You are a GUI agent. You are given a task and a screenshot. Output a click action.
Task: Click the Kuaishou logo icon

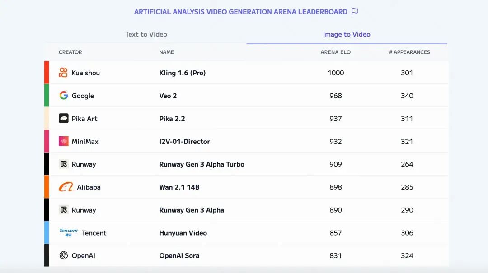click(63, 73)
